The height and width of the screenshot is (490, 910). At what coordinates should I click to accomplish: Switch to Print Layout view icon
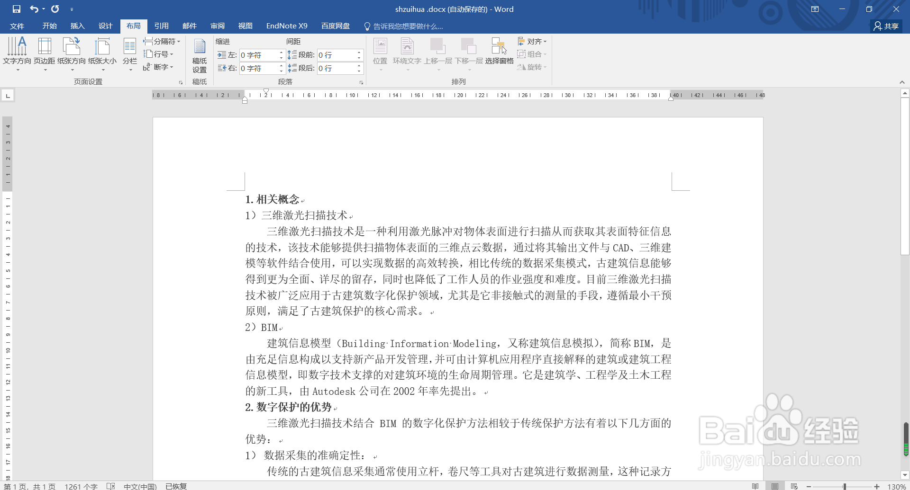pyautogui.click(x=775, y=486)
